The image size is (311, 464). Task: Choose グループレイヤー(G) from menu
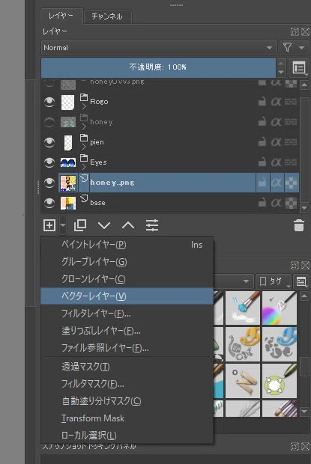(x=127, y=262)
